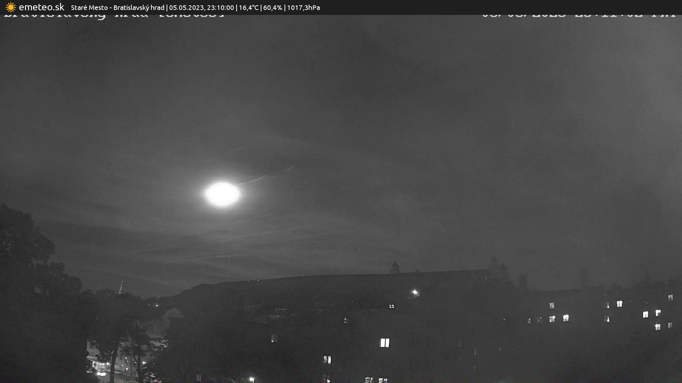Click the street lamp at bottom edge
This screenshot has height=383, width=682.
[251, 379]
